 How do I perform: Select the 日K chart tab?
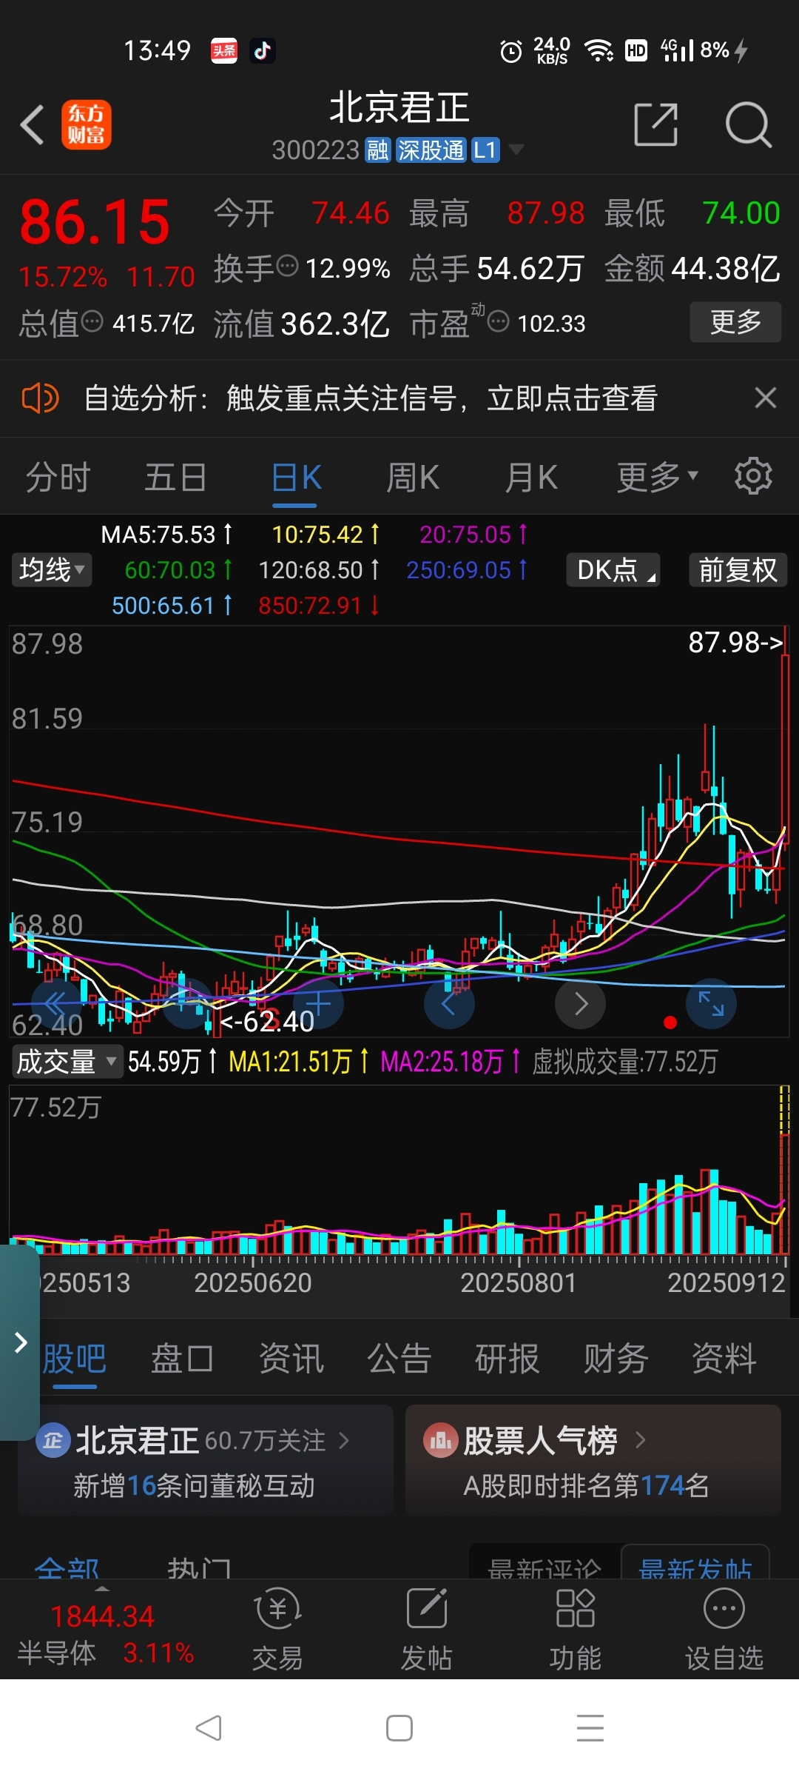click(296, 478)
